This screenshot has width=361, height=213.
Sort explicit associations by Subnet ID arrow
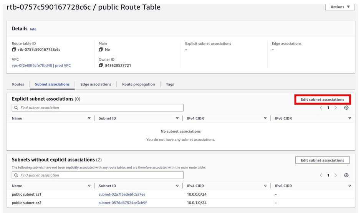[x=177, y=118]
